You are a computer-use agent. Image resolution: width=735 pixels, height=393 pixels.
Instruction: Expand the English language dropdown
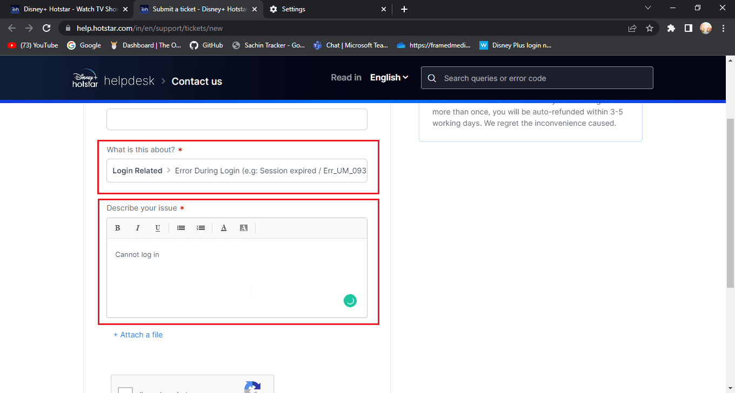click(389, 78)
